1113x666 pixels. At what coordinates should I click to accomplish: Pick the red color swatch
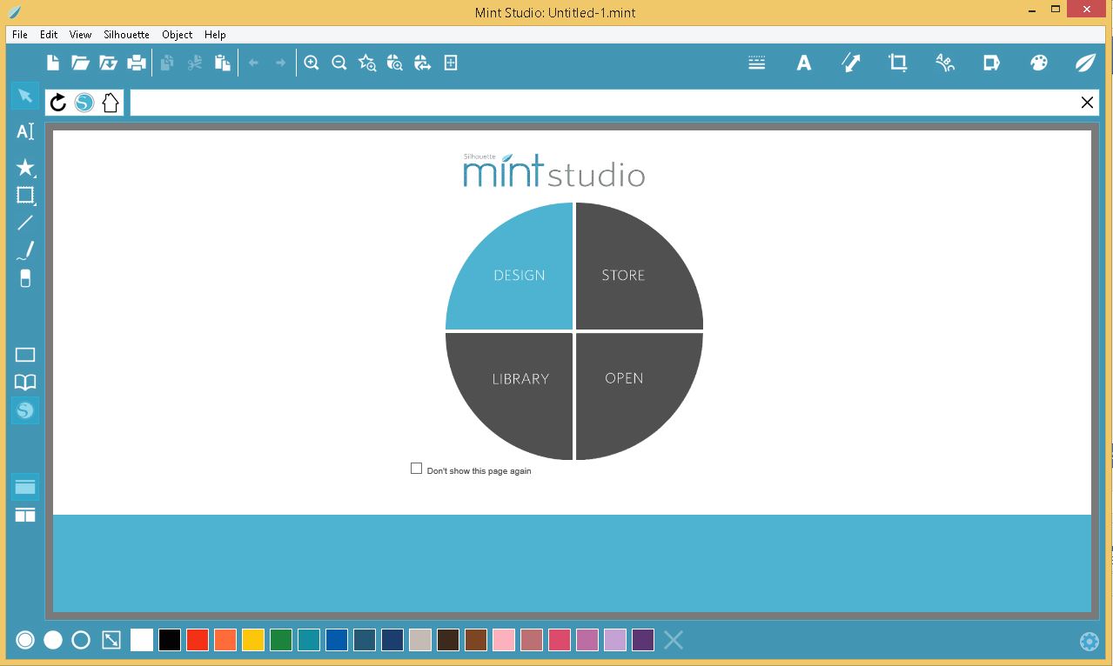198,640
